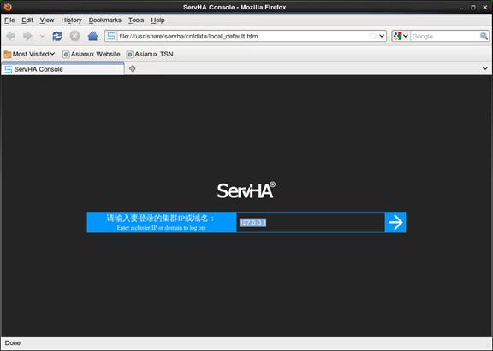Open the Help menu
The height and width of the screenshot is (351, 493).
(157, 20)
